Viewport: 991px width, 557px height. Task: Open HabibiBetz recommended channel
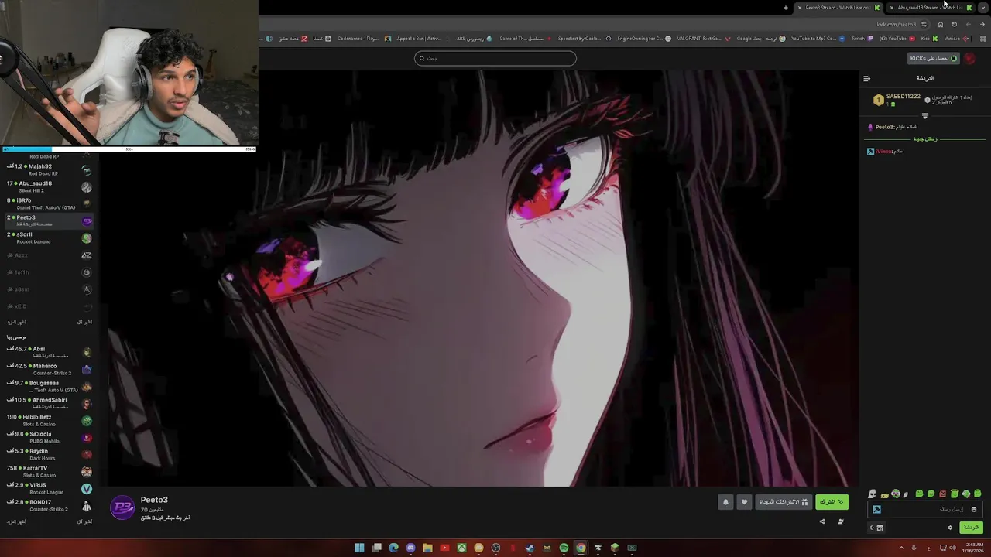coord(50,420)
